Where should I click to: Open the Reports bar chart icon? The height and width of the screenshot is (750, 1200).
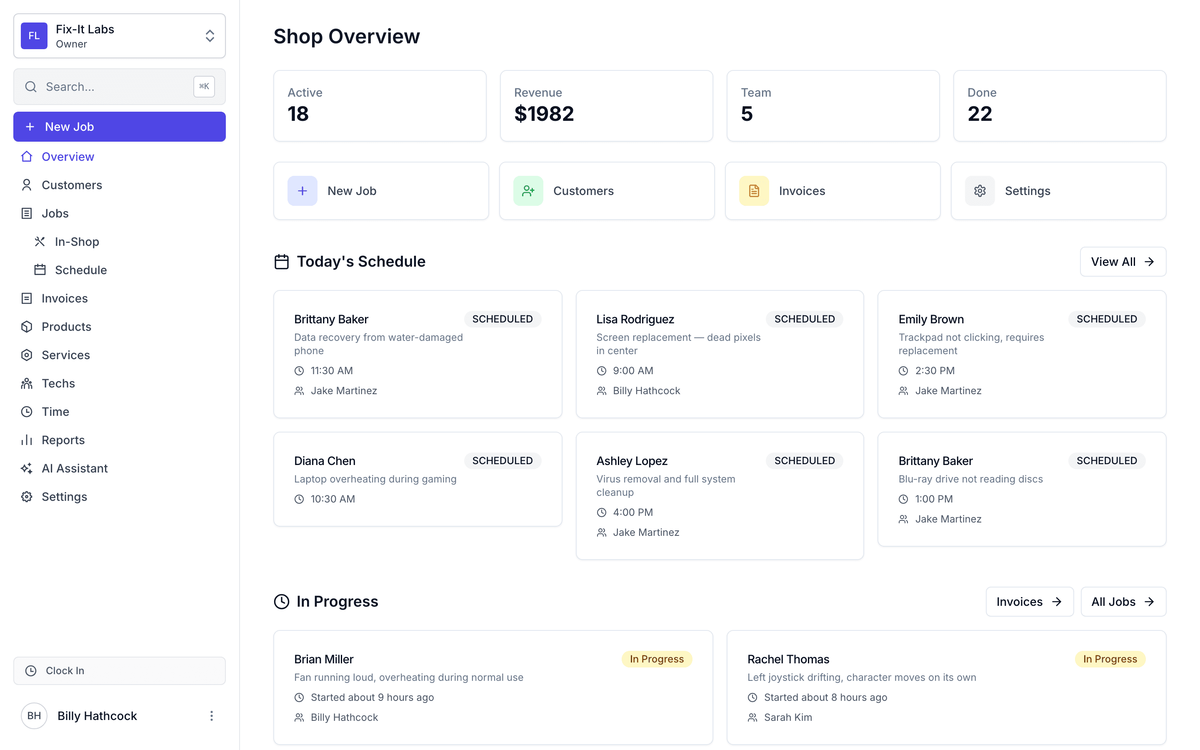26,440
